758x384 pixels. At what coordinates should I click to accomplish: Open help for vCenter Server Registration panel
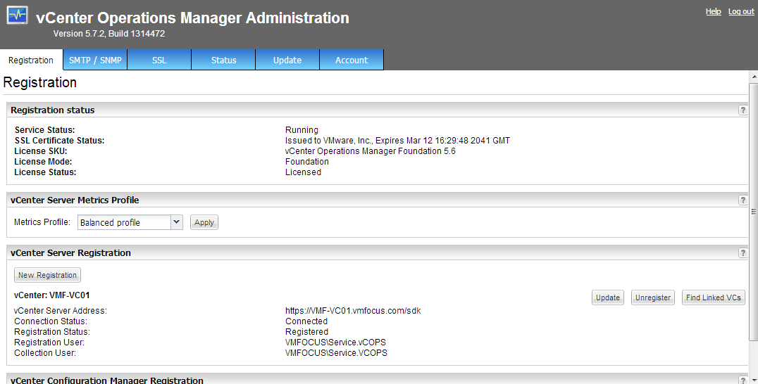tap(743, 253)
